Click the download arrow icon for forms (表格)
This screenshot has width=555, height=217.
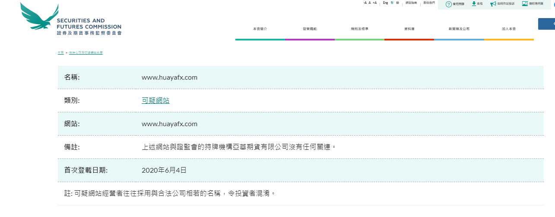point(474,3)
